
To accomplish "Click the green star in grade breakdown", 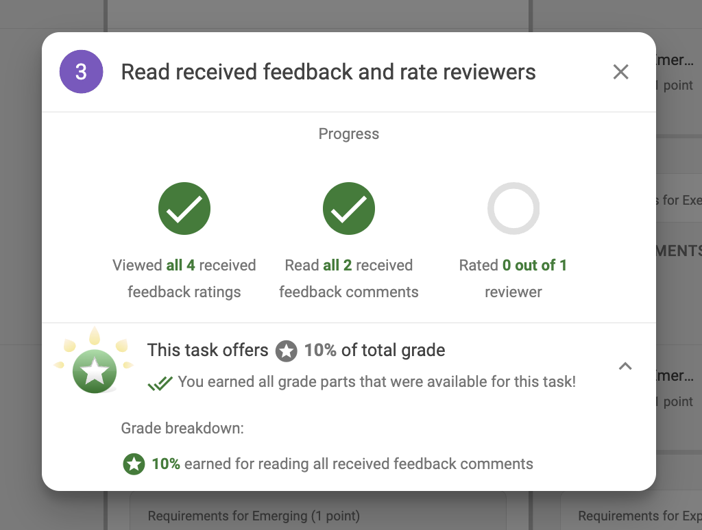I will 133,464.
